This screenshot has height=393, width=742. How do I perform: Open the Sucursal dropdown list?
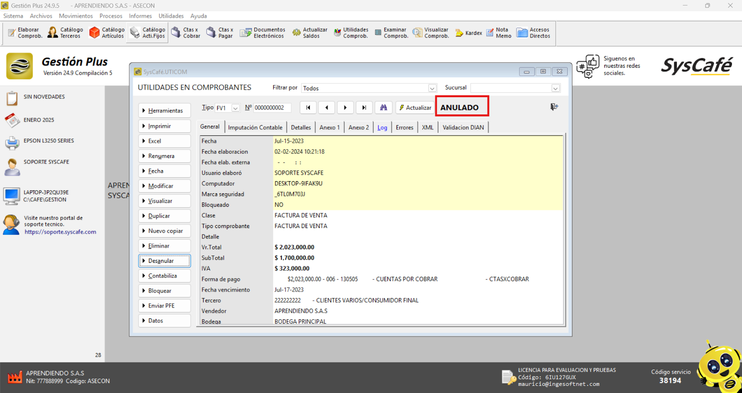click(555, 88)
